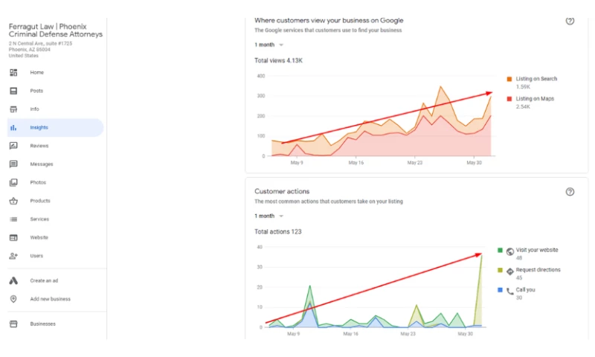
Task: Select the Insights menu item
Action: pyautogui.click(x=39, y=128)
